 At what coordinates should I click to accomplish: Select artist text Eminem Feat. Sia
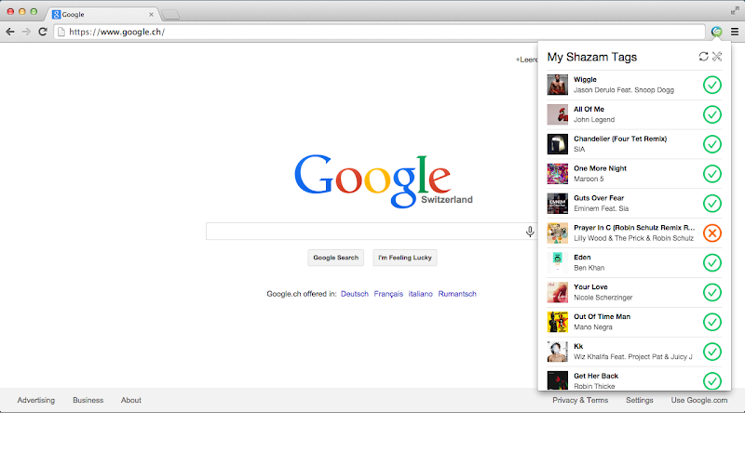click(601, 208)
